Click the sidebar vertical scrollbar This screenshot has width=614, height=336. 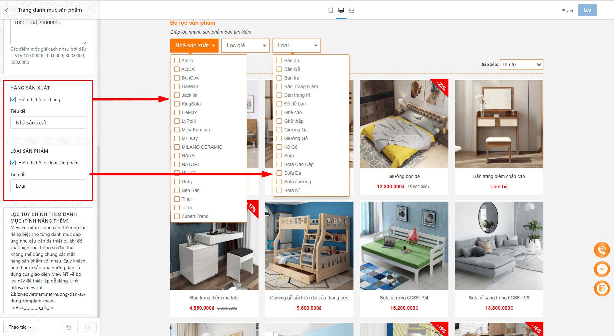pos(98,231)
